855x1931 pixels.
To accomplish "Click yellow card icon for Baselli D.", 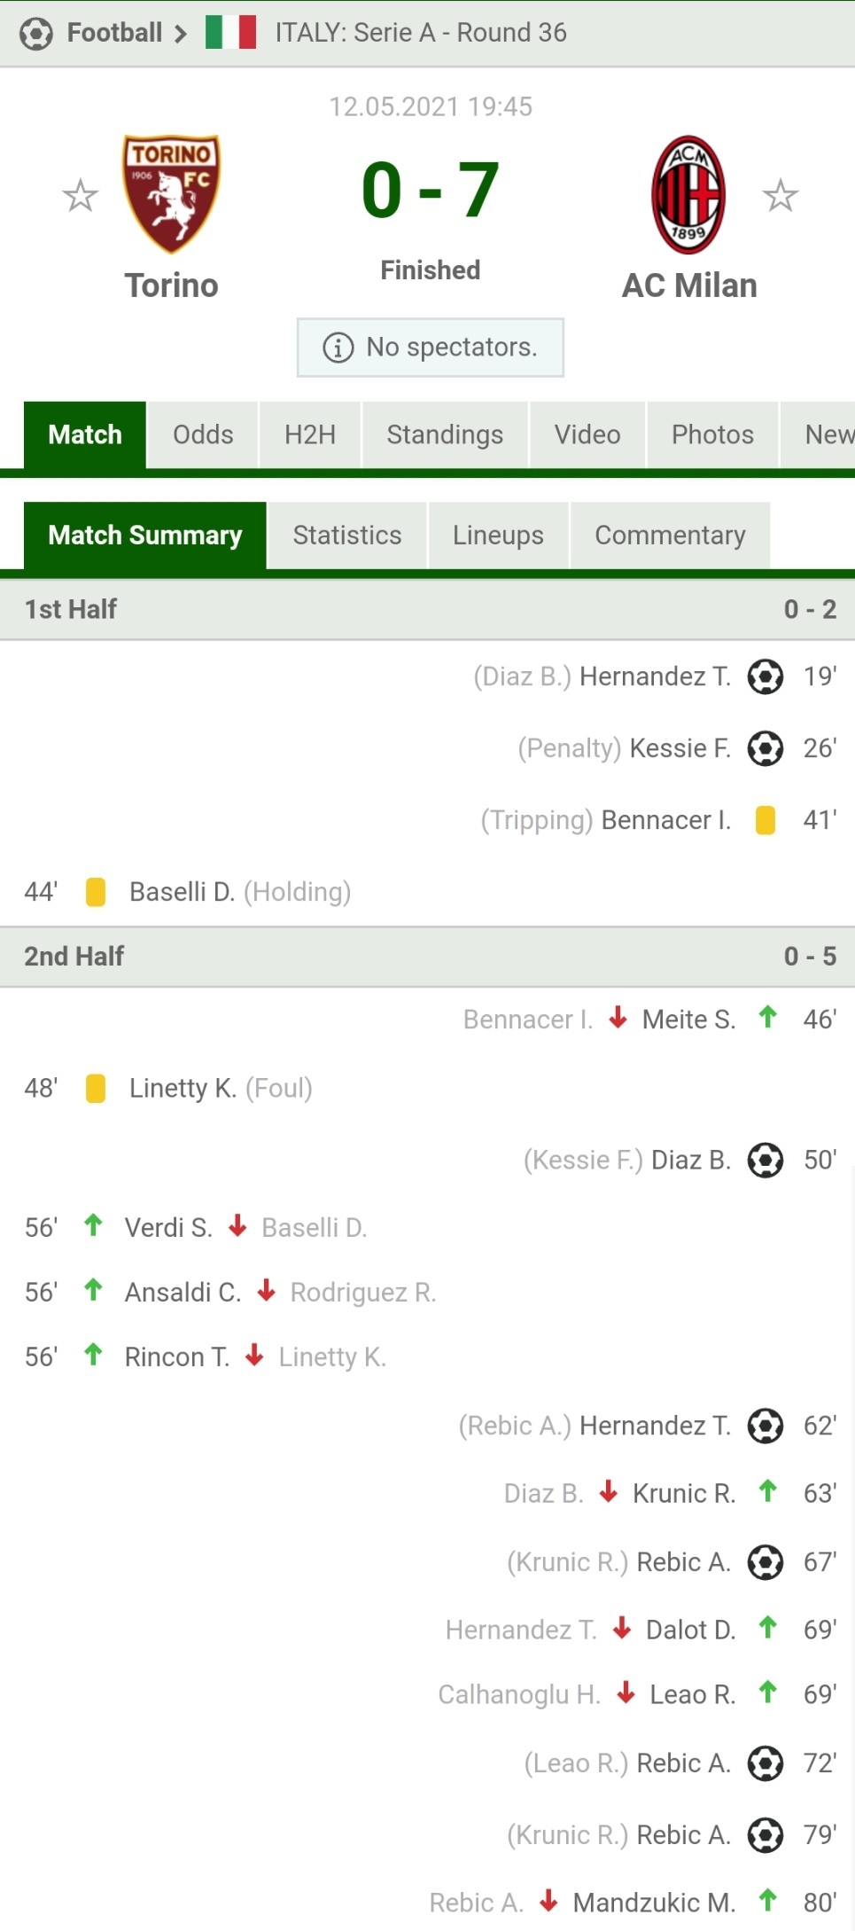I will (96, 892).
